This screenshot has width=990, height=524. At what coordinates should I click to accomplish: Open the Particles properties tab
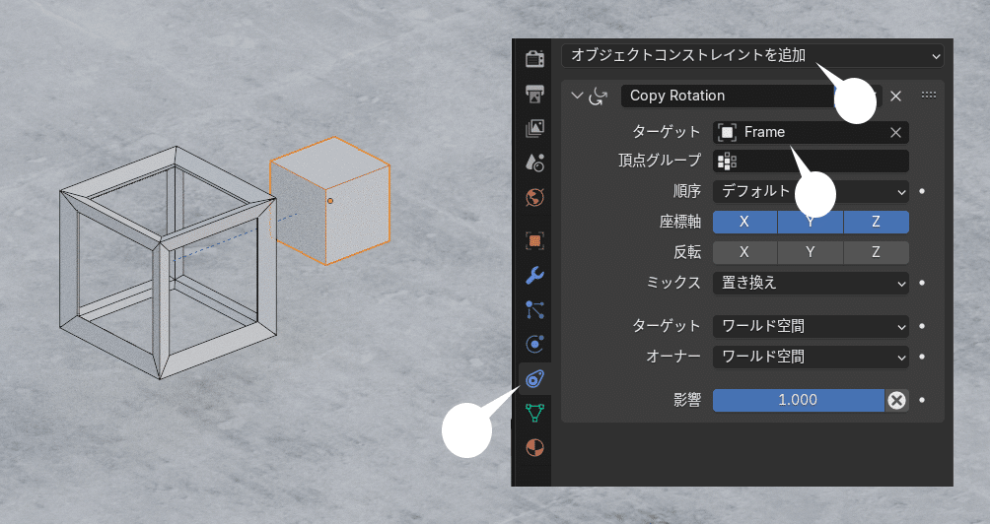pos(534,309)
